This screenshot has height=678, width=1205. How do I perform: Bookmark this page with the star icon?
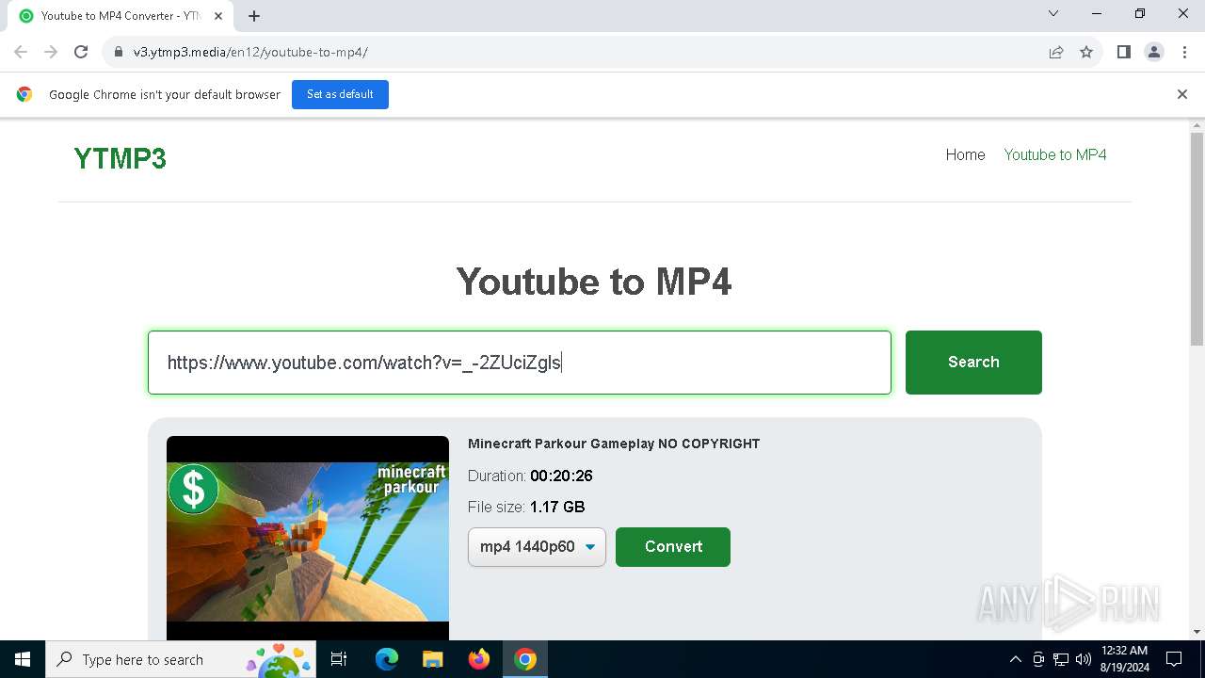(1086, 52)
